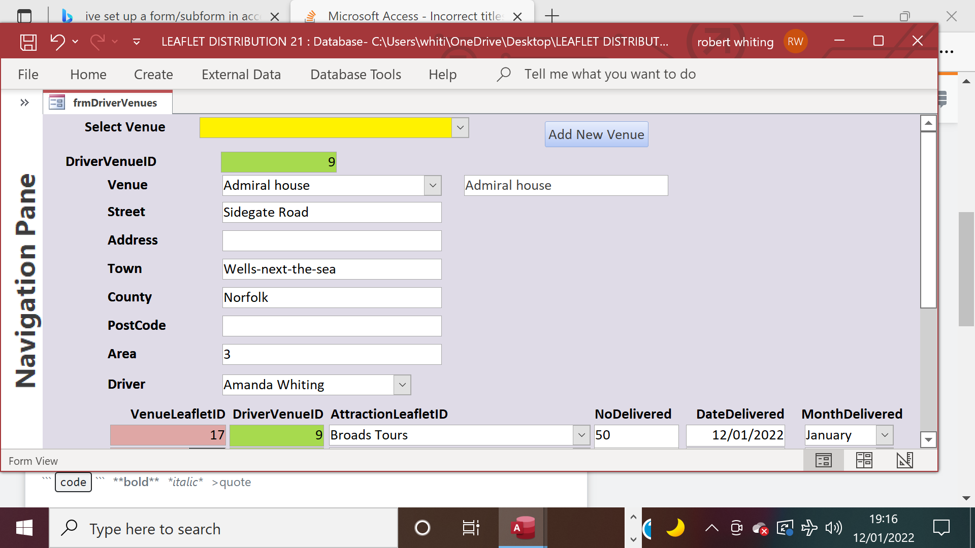Click the Street field Sidegate Road
The height and width of the screenshot is (548, 975).
coord(332,212)
